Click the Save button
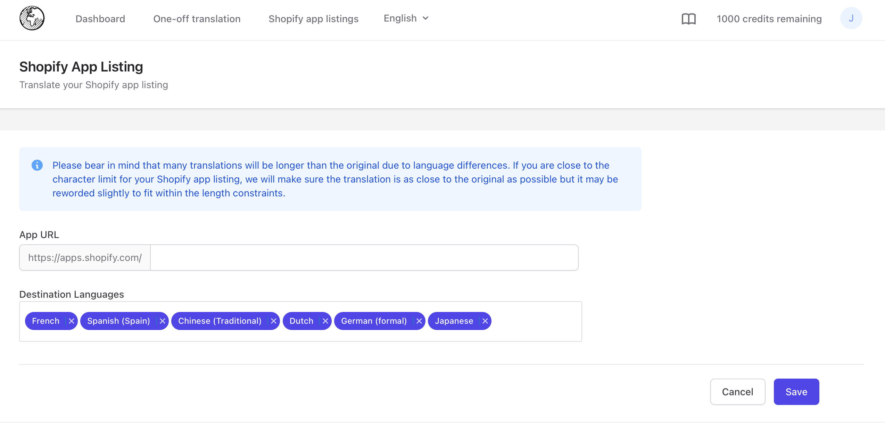Screen dimensions: 885x423 point(796,392)
